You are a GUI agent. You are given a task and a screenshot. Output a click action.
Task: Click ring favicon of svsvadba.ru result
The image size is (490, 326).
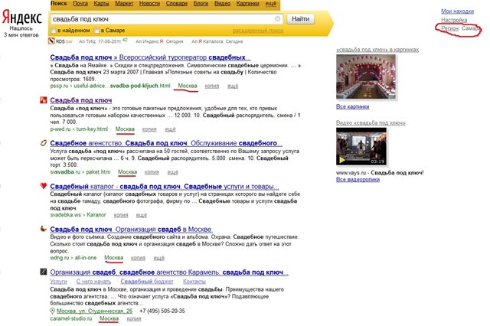tap(44, 143)
